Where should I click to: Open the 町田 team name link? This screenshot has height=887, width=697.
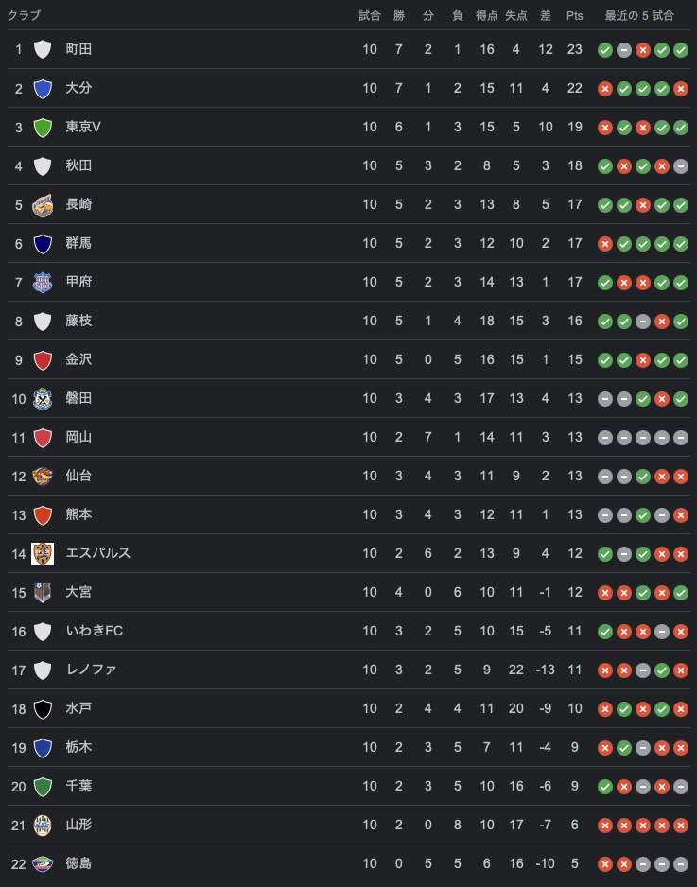[x=78, y=49]
